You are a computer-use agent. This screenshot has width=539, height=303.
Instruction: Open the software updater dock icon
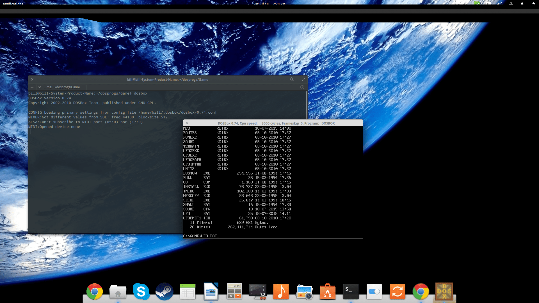(397, 291)
